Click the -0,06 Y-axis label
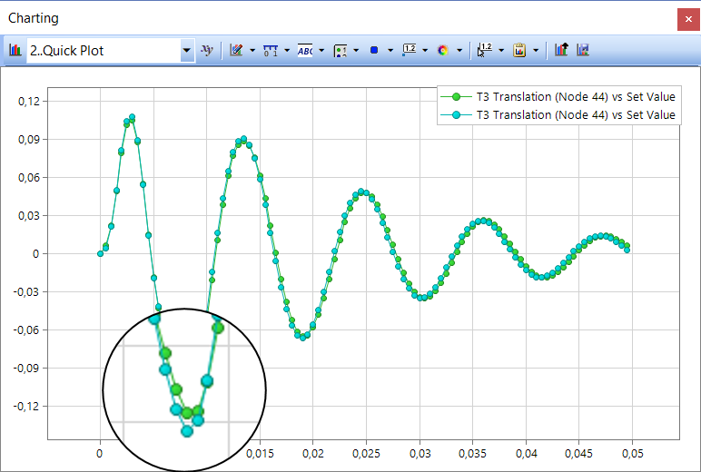The width and height of the screenshot is (701, 472). click(x=26, y=329)
